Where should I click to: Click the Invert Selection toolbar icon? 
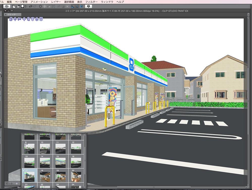[x=63, y=7]
